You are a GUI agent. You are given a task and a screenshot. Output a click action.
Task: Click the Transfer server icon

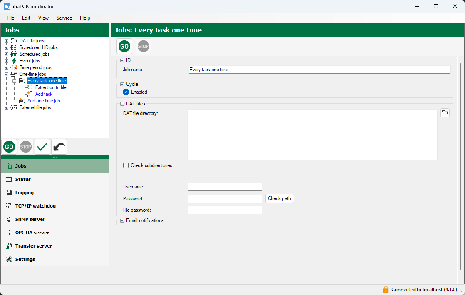pos(9,246)
